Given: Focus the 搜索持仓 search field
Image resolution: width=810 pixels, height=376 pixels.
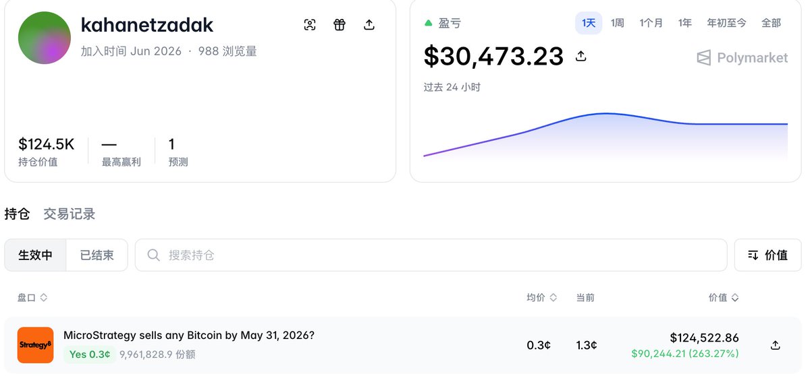Looking at the screenshot, I should coord(431,255).
